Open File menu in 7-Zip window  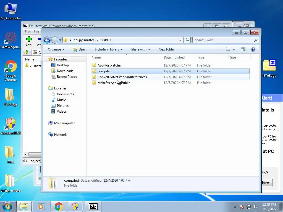click(x=27, y=32)
